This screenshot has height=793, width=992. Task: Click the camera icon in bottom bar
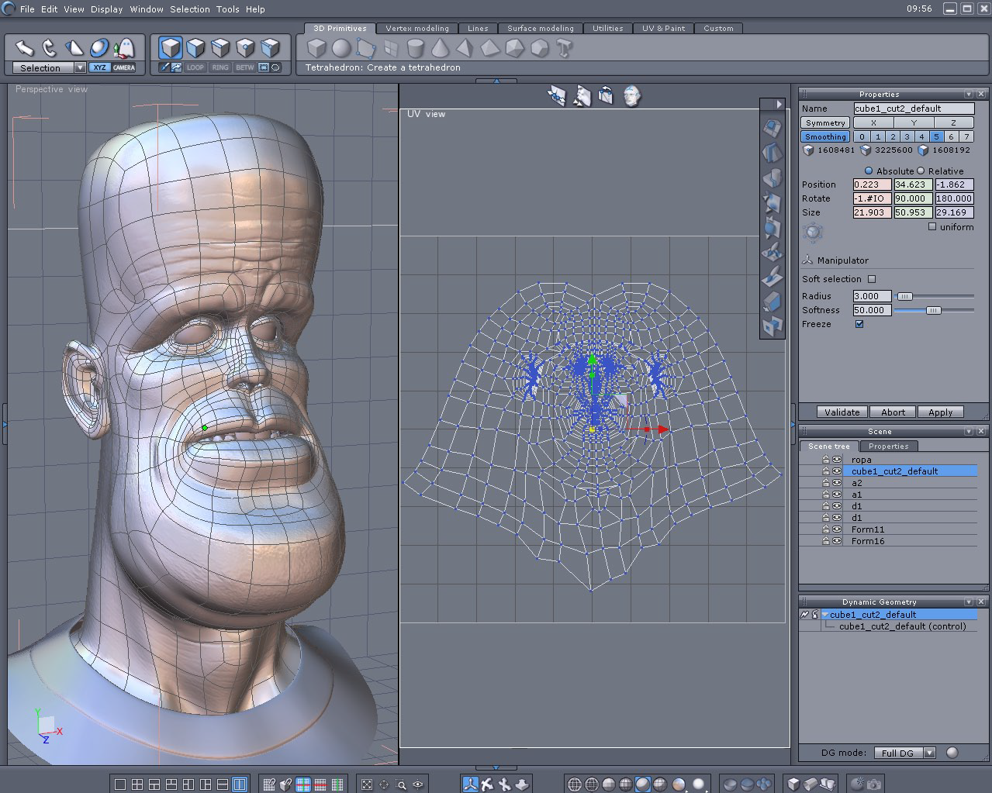[873, 784]
